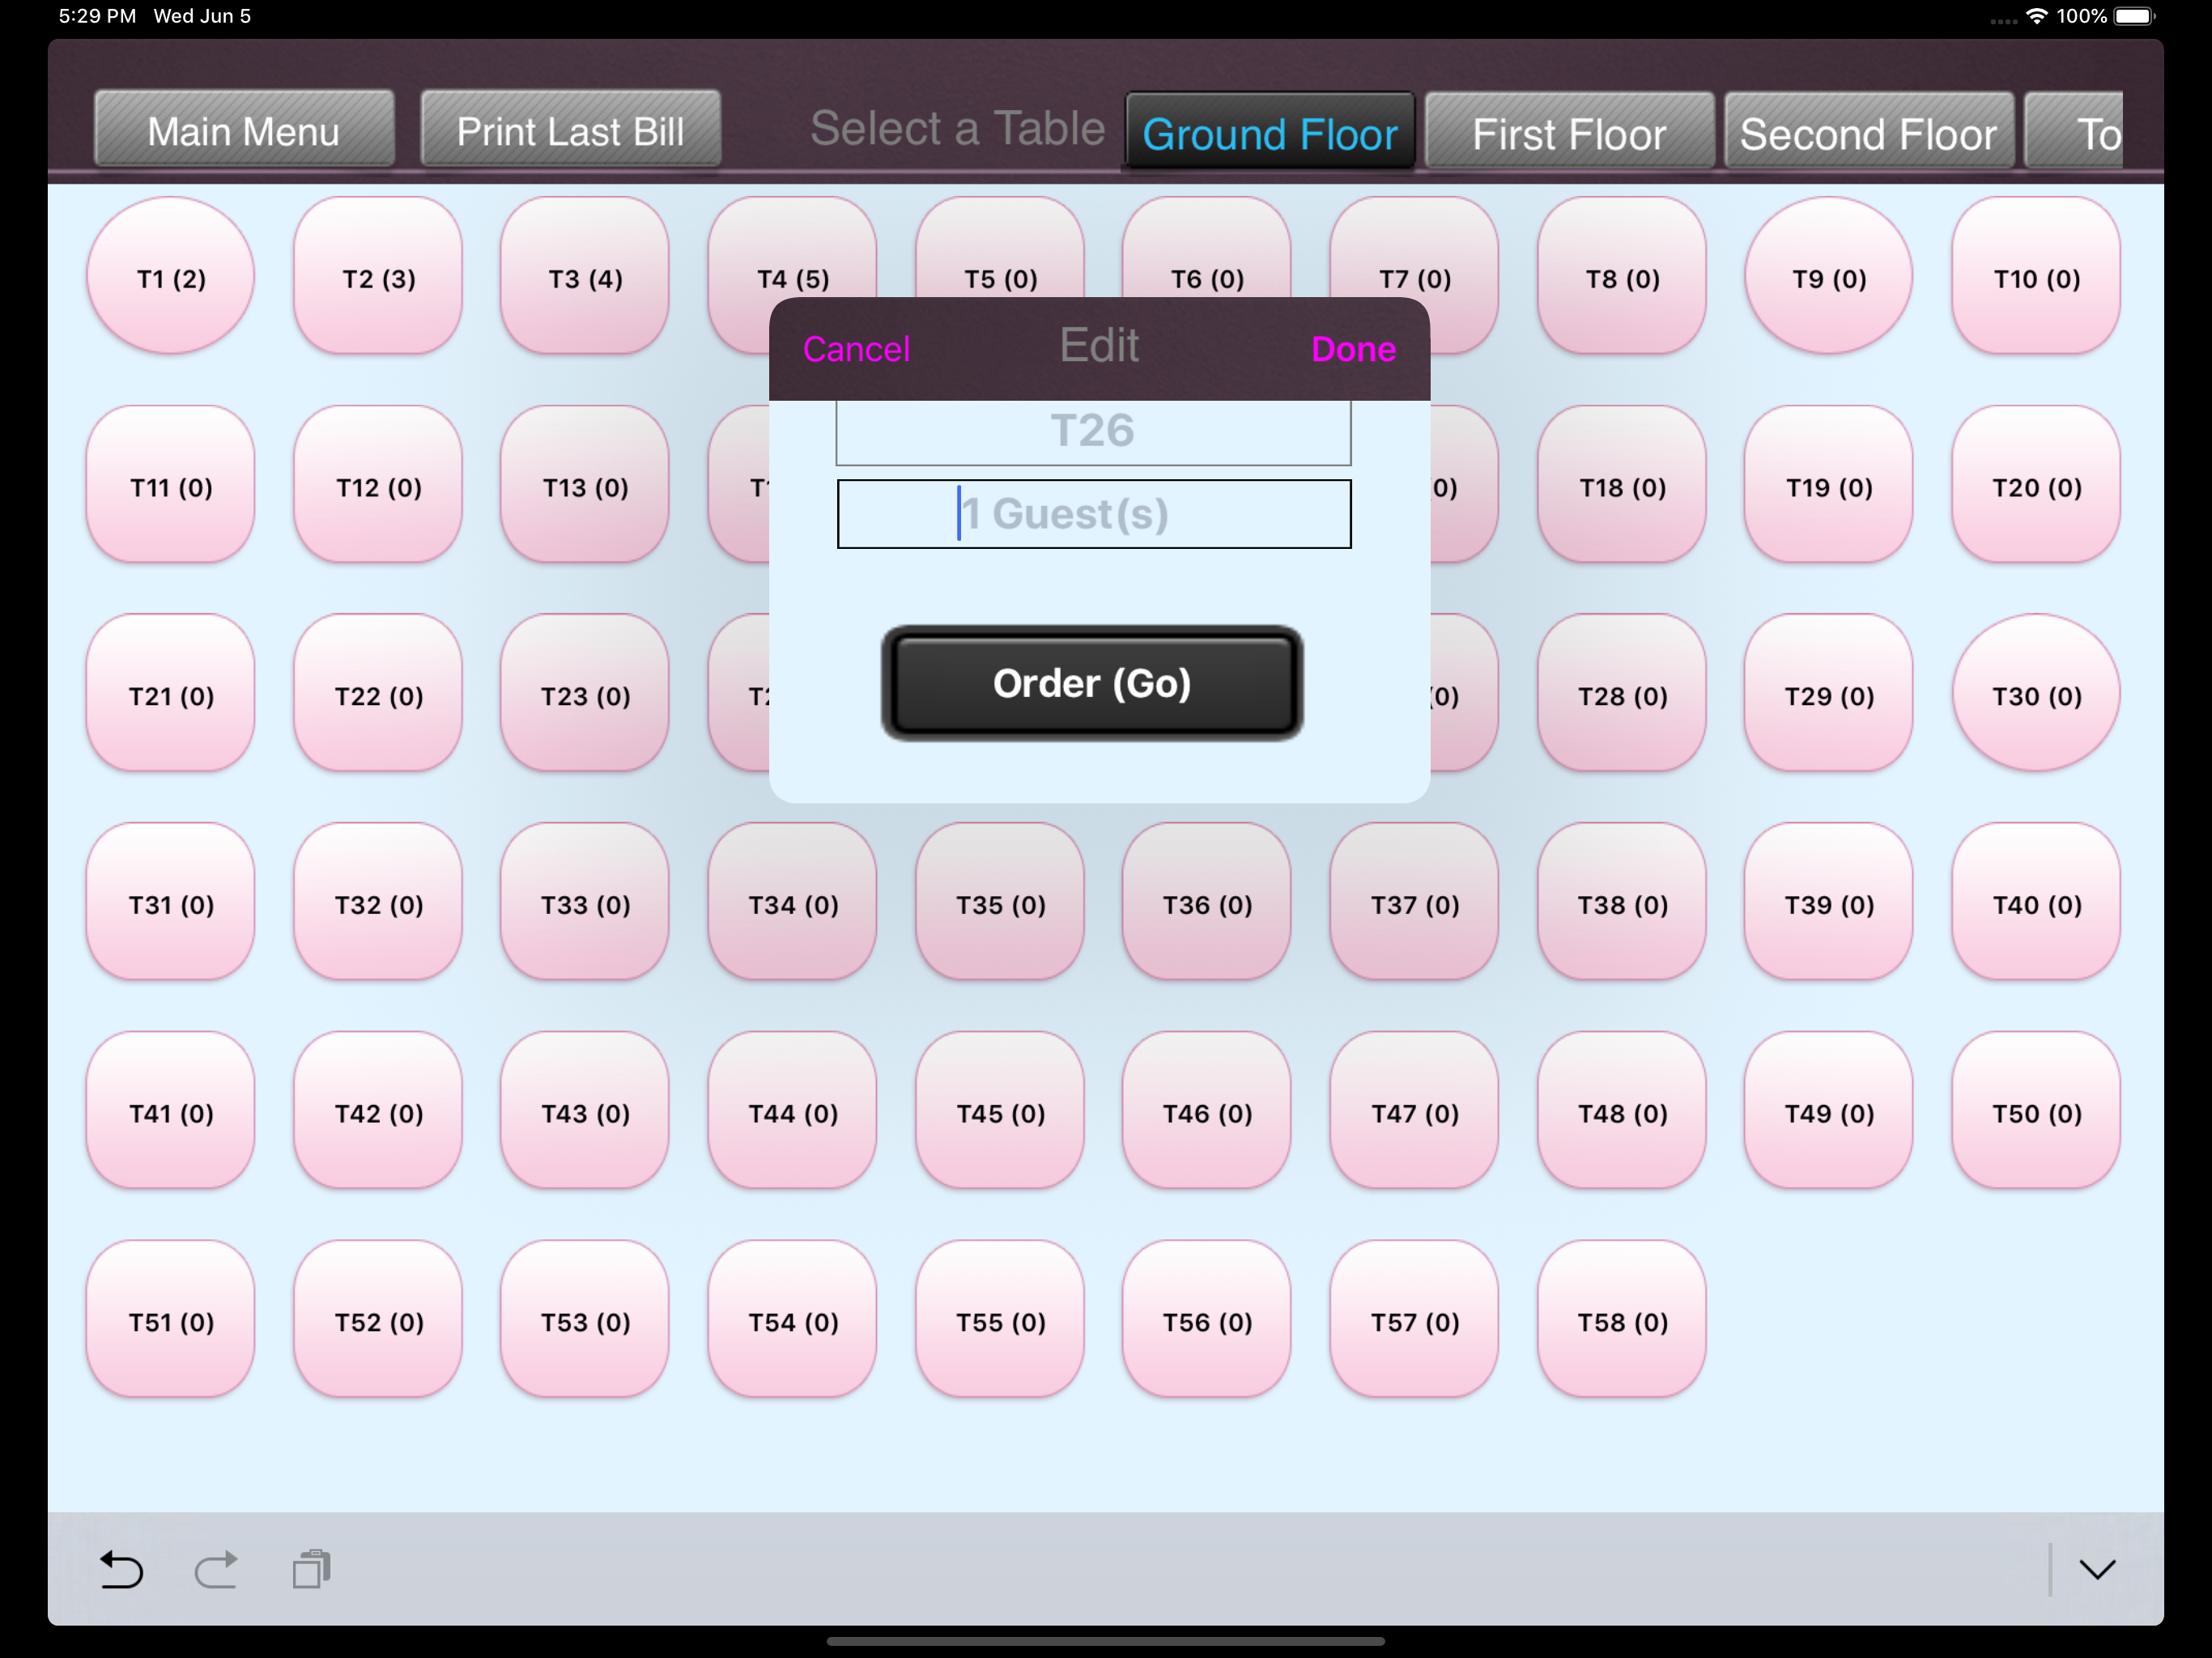
Task: Tap the redo arrow icon
Action: click(216, 1569)
